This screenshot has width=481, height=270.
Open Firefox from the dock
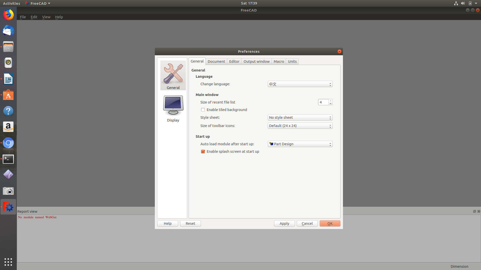point(8,15)
